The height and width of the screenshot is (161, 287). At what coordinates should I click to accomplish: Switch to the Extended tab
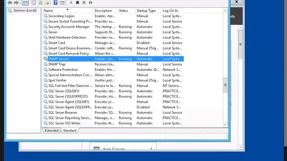pyautogui.click(x=52, y=131)
